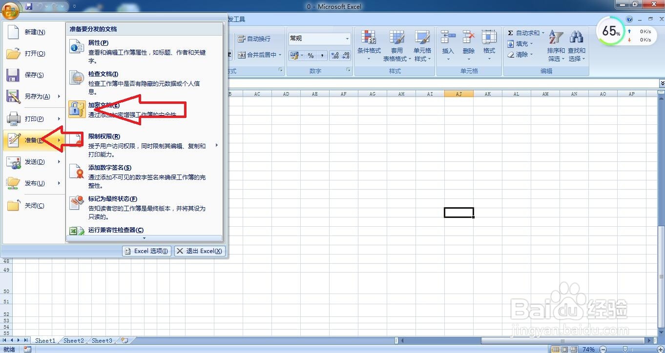Viewport: 665px width, 353px height.
Task: Click the 74% zoom level
Action: click(589, 349)
